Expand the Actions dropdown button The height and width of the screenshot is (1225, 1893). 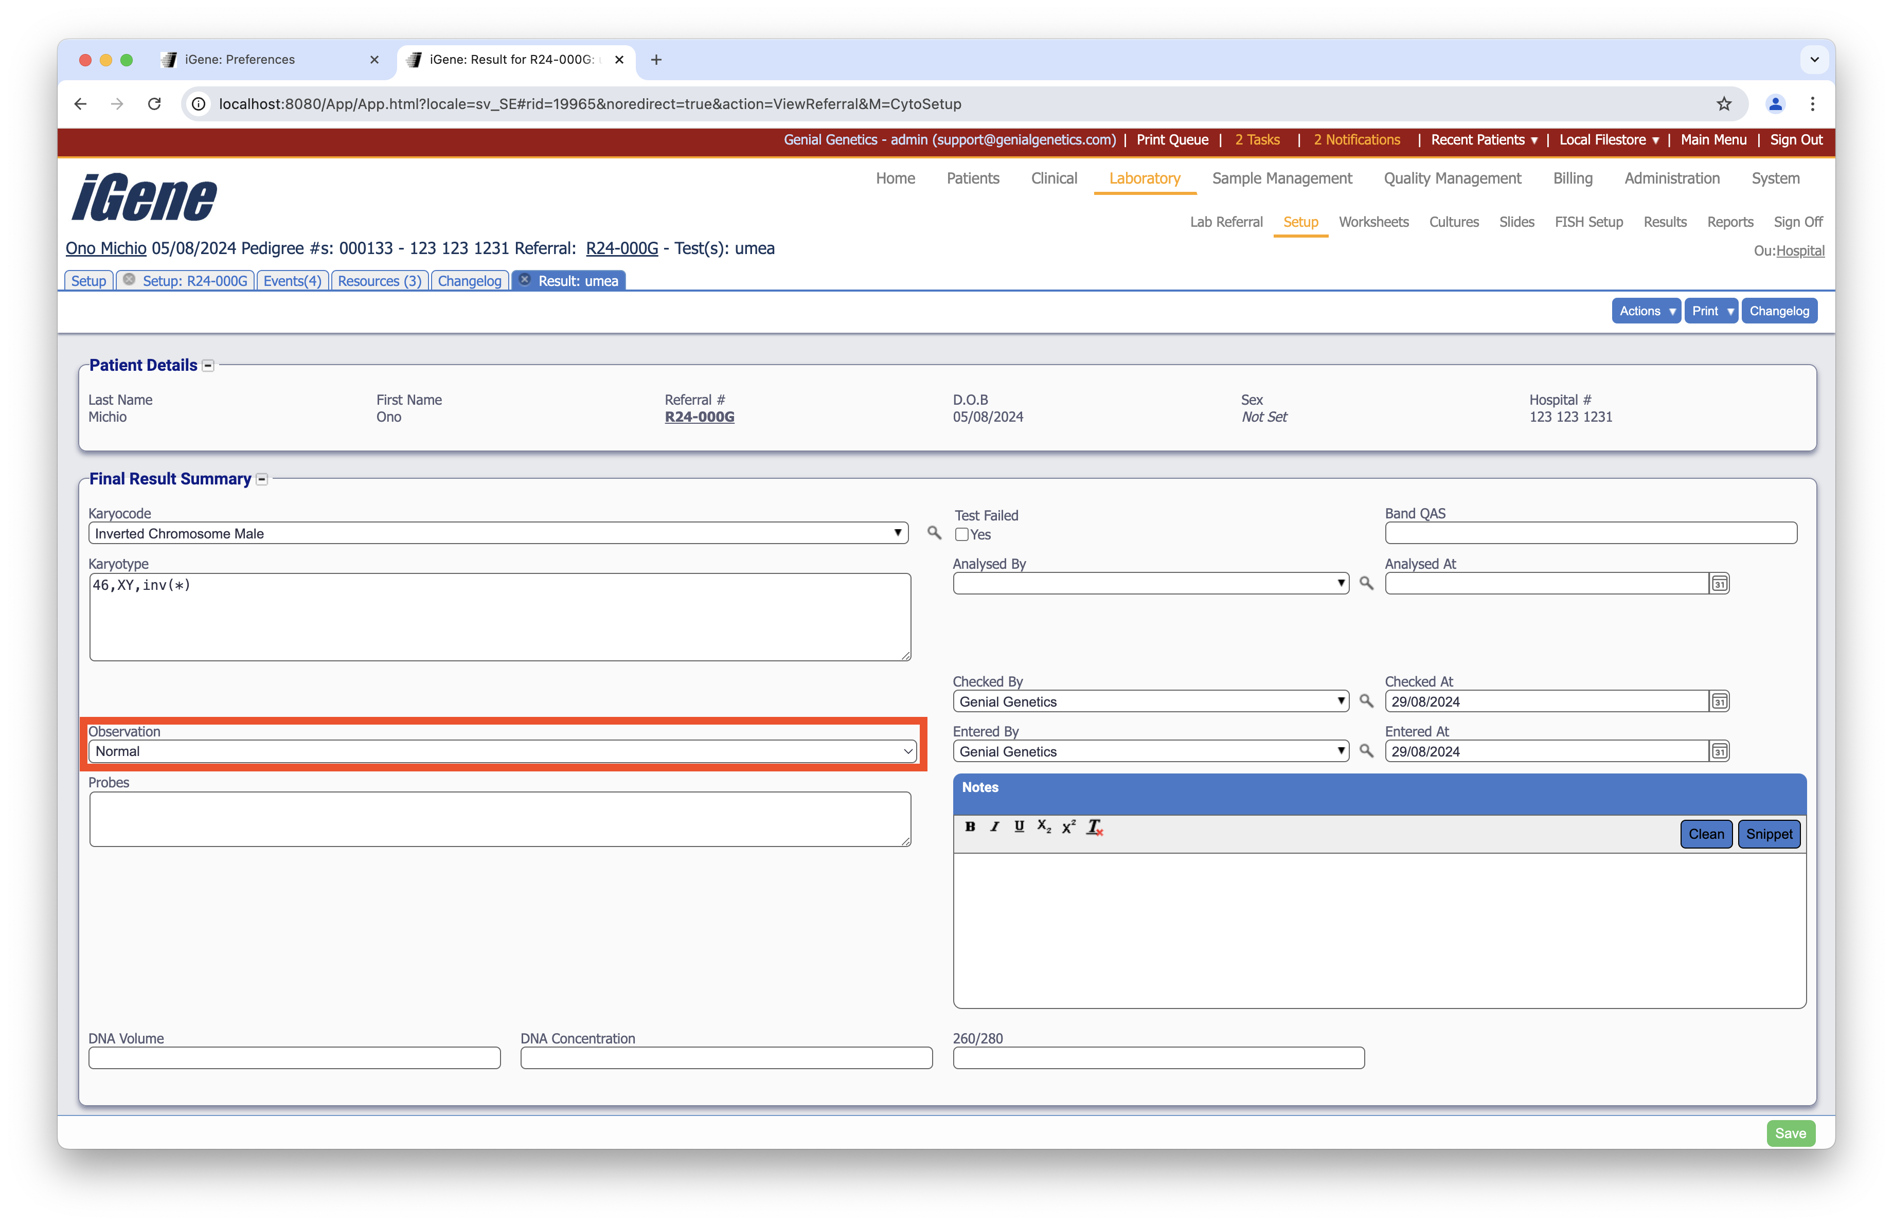point(1646,311)
